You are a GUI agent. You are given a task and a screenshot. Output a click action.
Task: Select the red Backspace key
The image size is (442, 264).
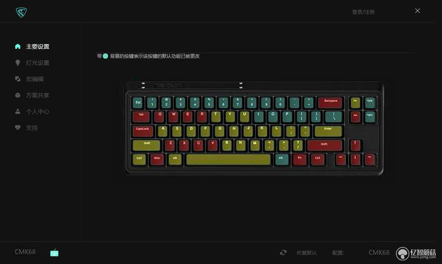(330, 103)
